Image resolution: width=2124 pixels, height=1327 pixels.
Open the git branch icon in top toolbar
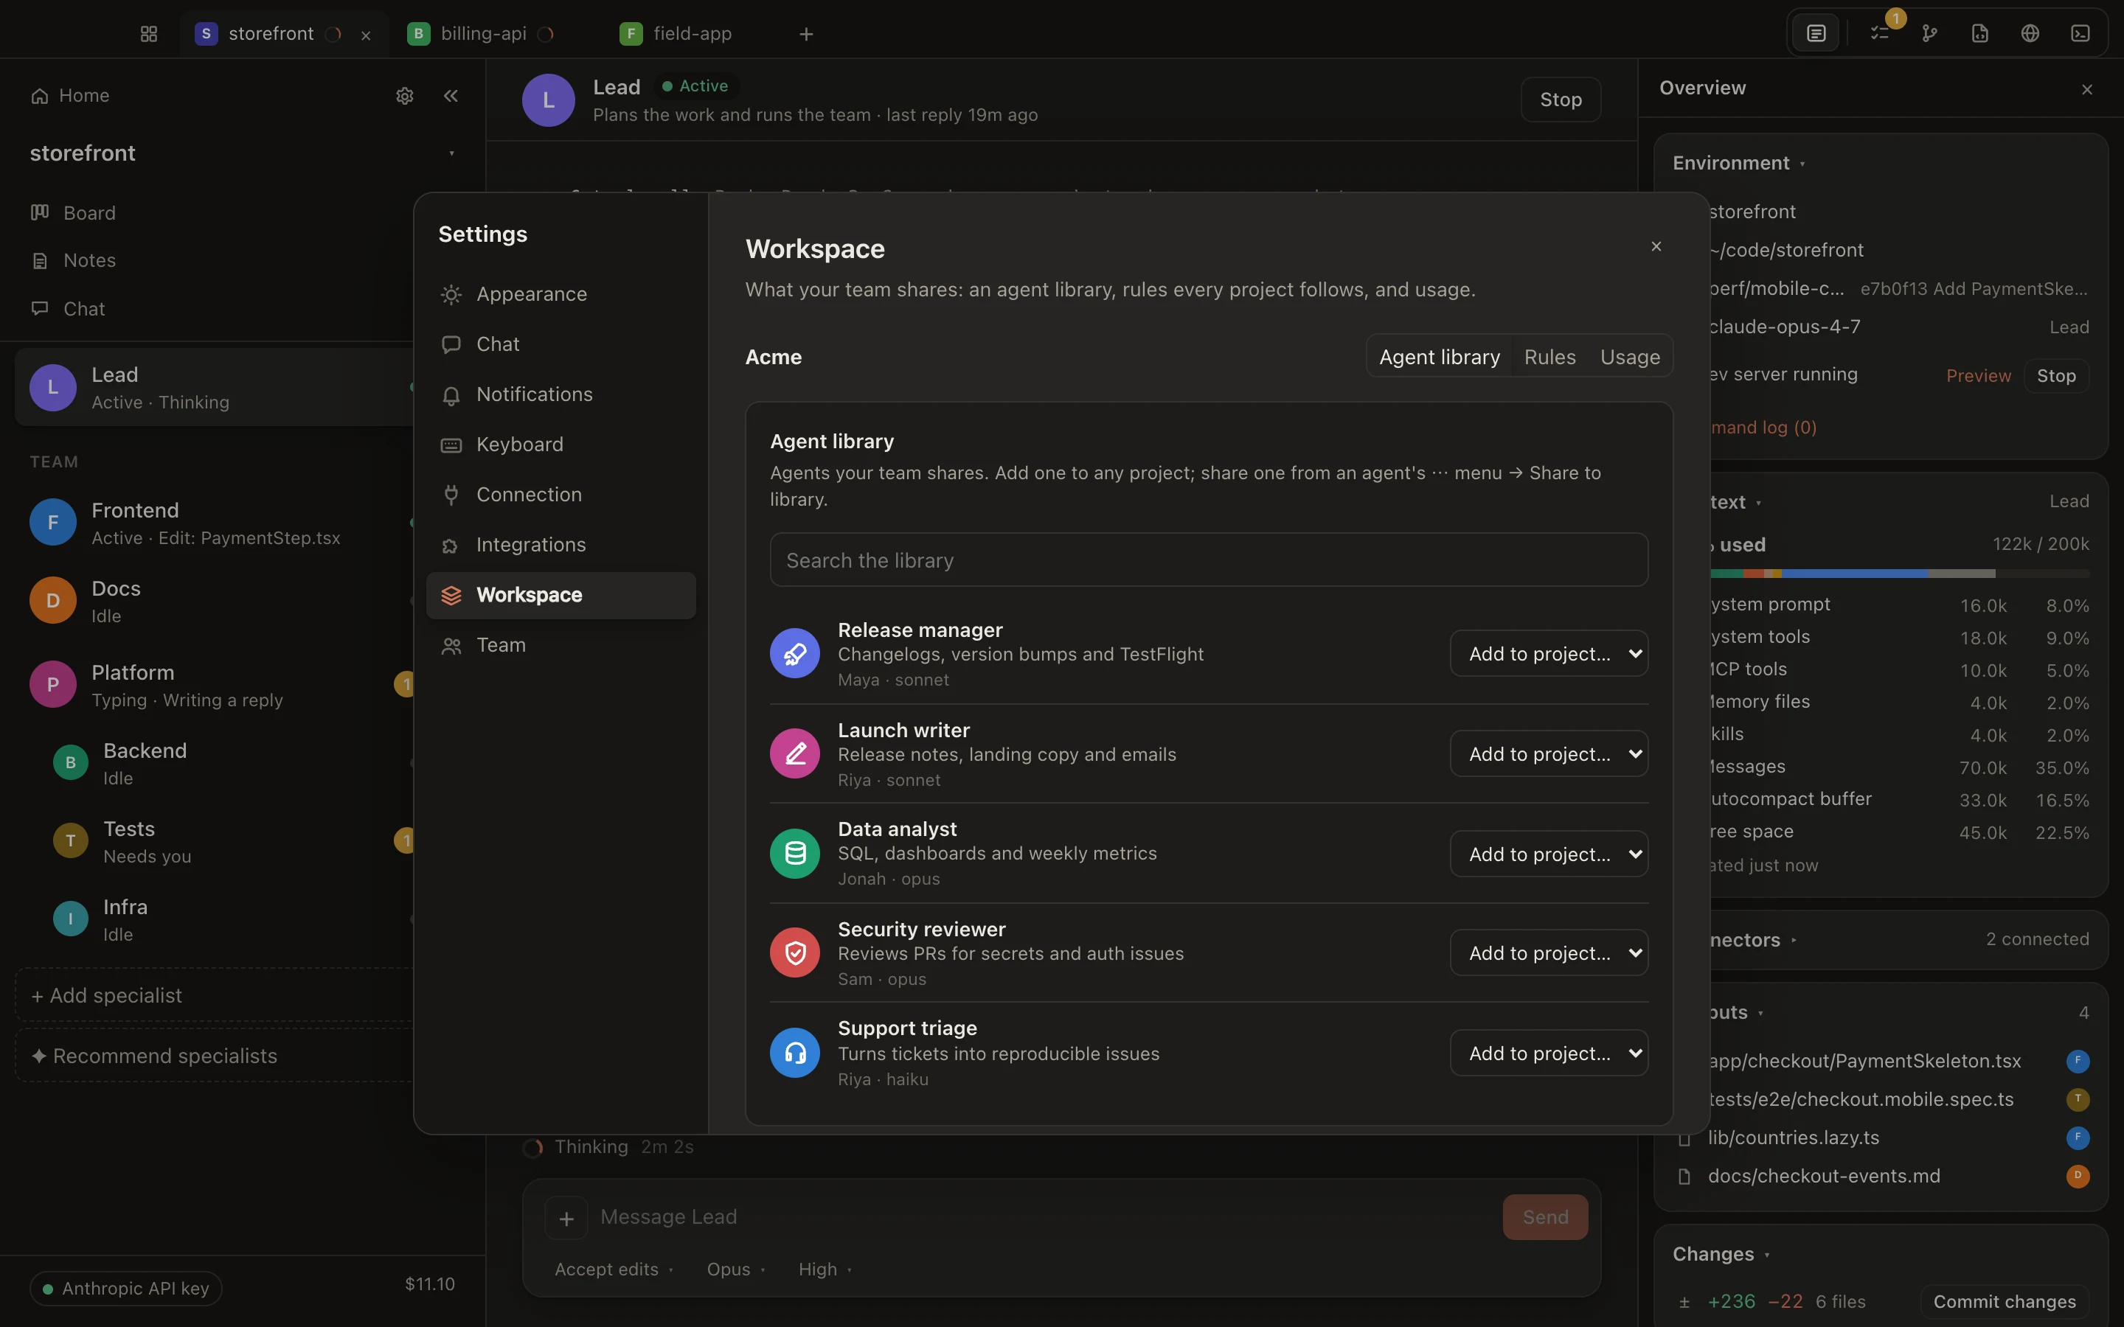[1929, 33]
